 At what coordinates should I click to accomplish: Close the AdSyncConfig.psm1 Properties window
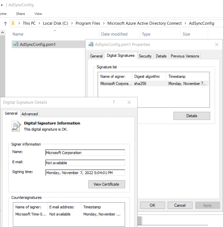coord(216,45)
